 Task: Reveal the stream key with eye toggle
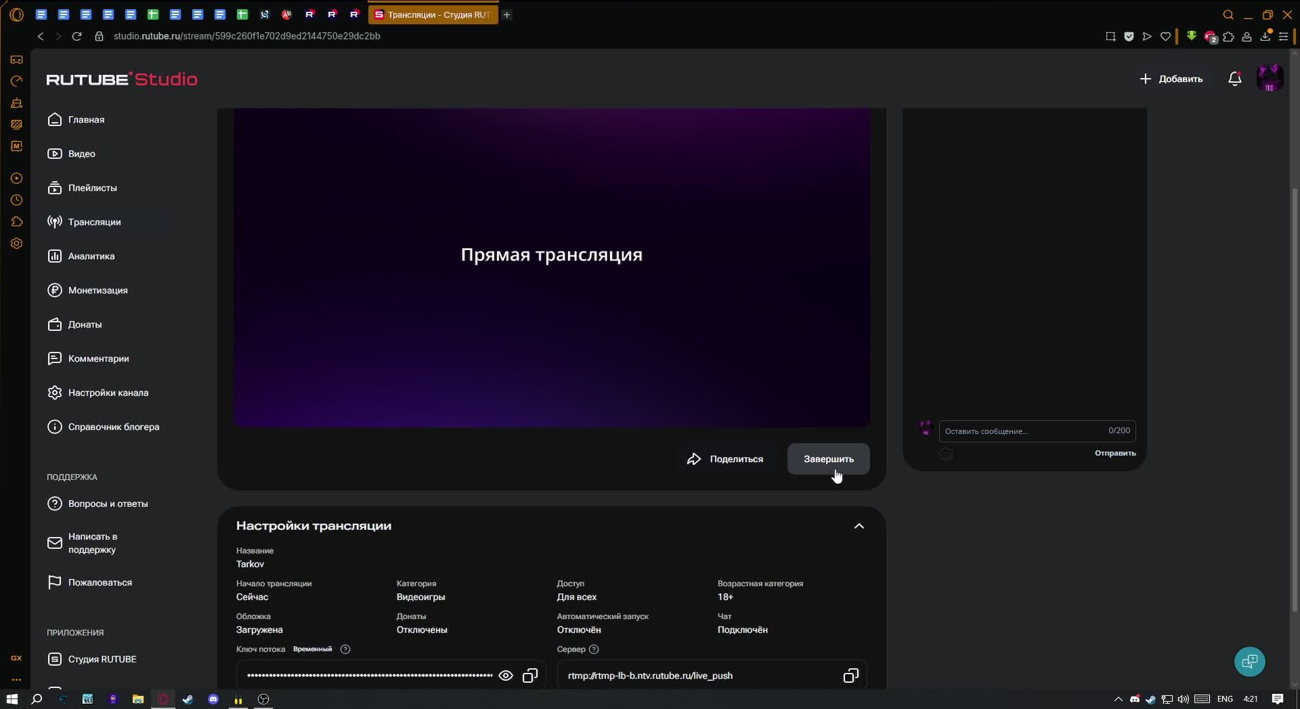(506, 675)
